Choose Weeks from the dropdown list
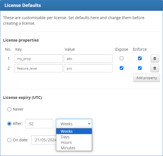The width and height of the screenshot is (163, 156). pos(74,131)
